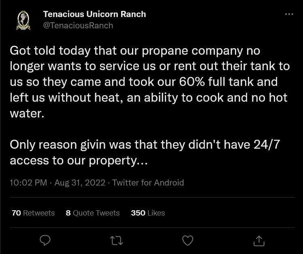
Task: Click the bold 8 quote count
Action: tap(68, 213)
